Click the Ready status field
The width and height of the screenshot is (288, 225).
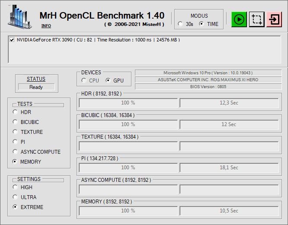36,87
